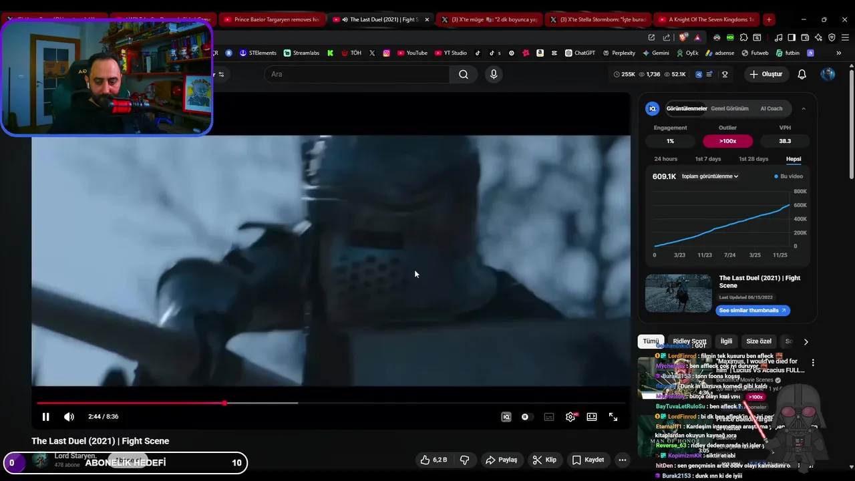Open the Futweb bookmark
The width and height of the screenshot is (855, 481).
pos(754,53)
